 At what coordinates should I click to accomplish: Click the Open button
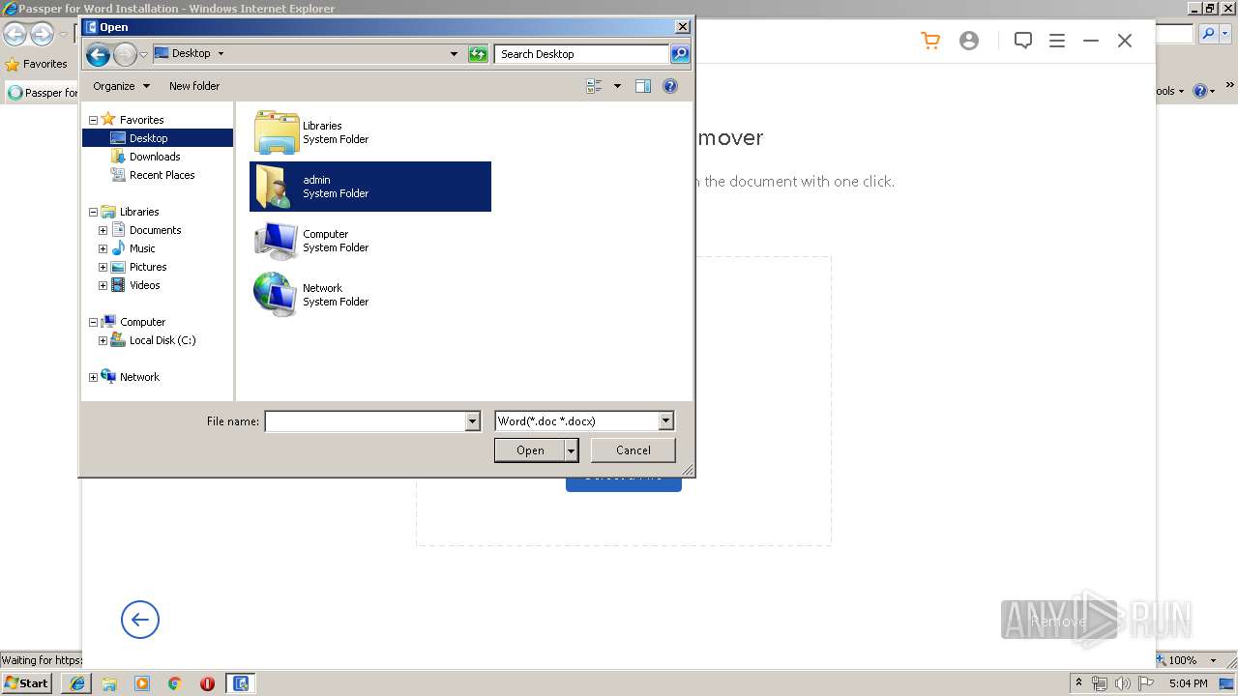pyautogui.click(x=530, y=450)
